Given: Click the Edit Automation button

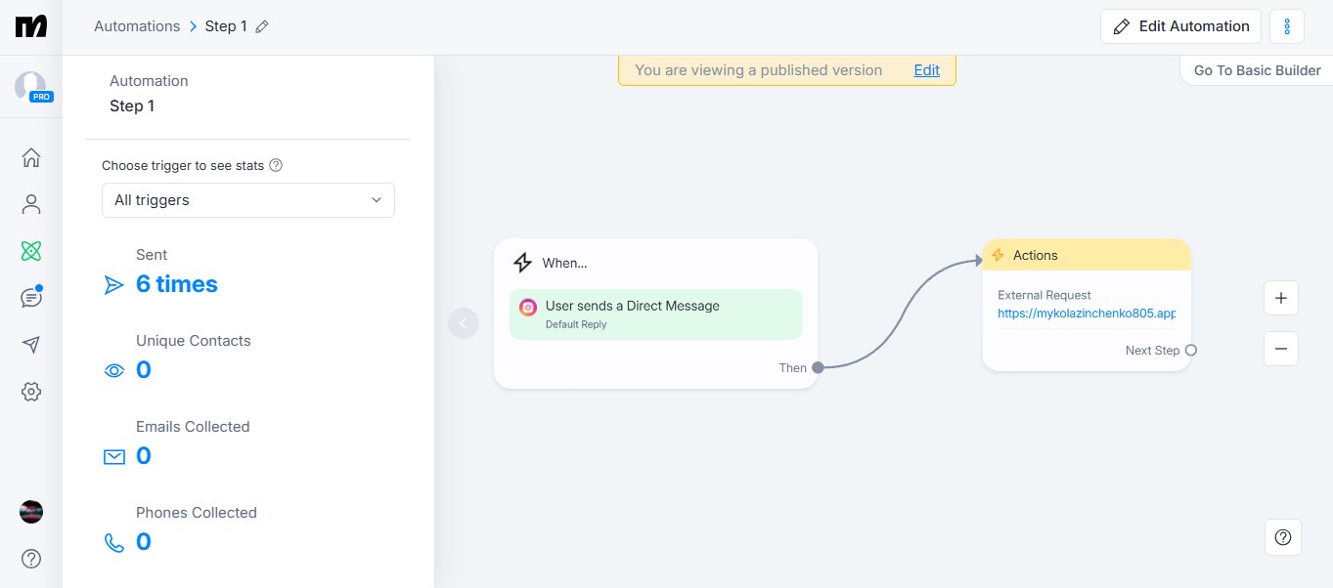Looking at the screenshot, I should (x=1181, y=26).
